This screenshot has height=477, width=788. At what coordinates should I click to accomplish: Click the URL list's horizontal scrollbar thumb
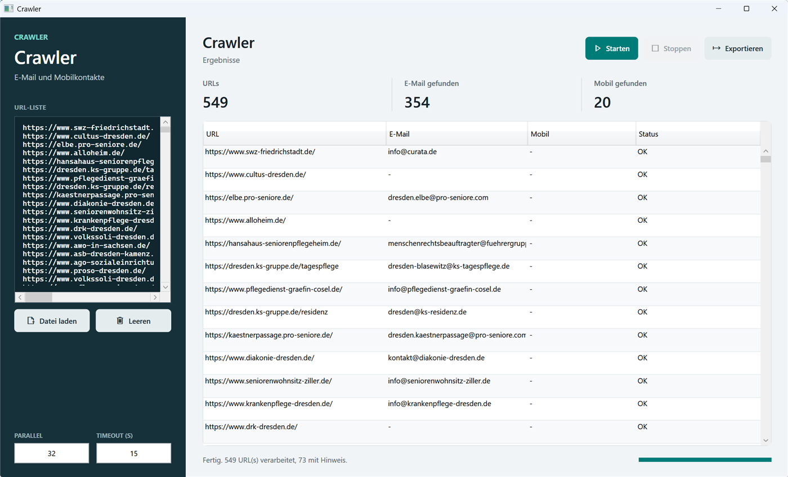click(38, 297)
